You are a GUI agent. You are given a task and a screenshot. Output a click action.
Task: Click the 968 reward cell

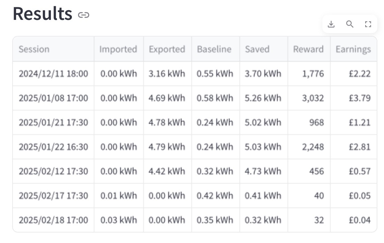point(309,122)
